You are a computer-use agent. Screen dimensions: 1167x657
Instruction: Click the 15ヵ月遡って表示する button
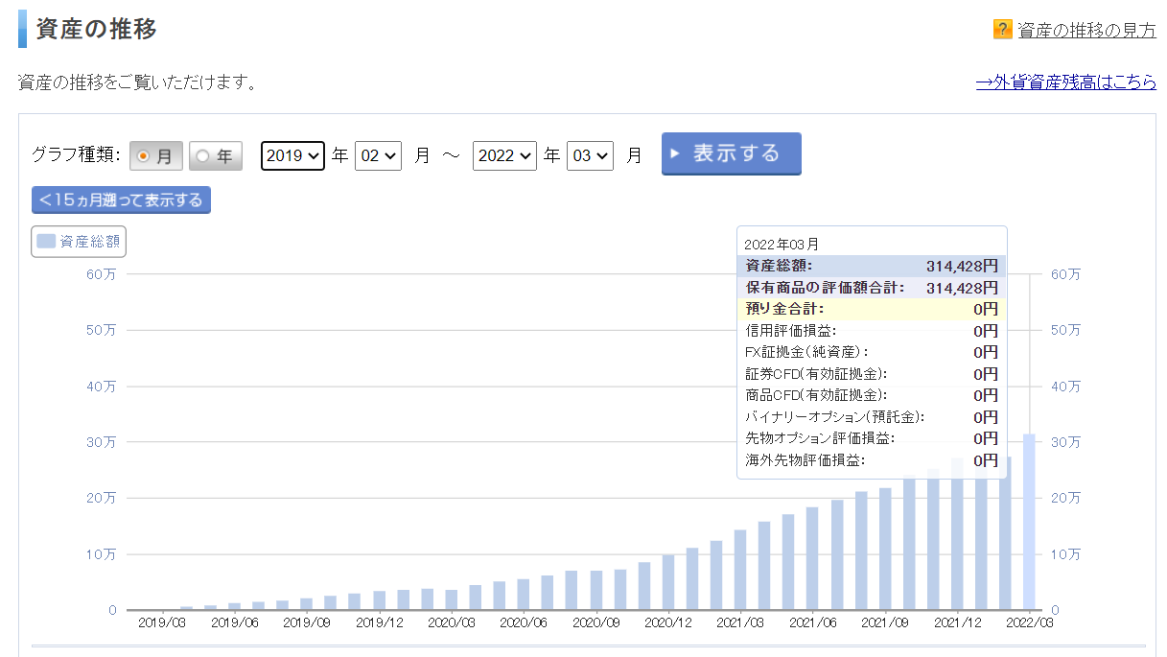coord(121,199)
